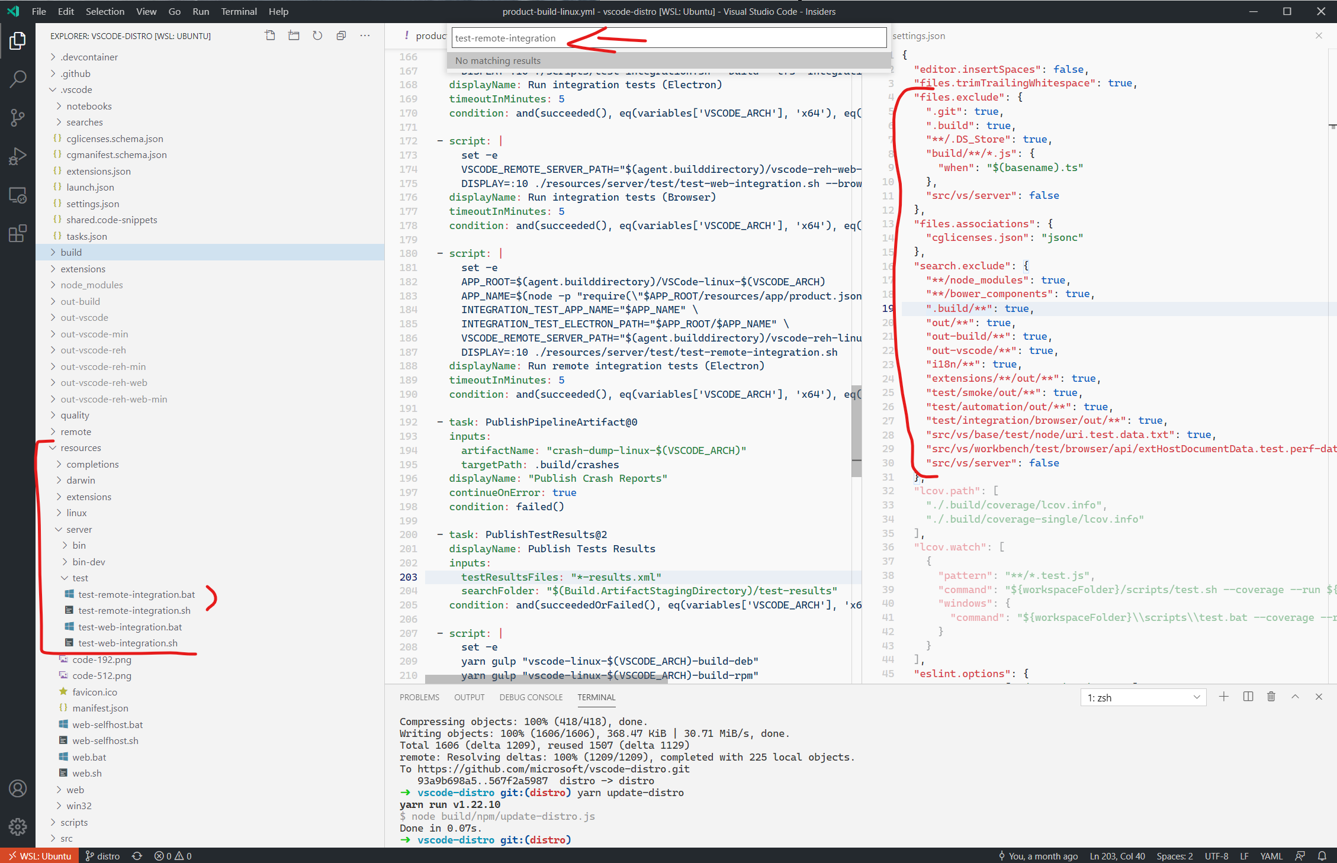Switch to the DEBUG CONSOLE tab

(x=531, y=697)
